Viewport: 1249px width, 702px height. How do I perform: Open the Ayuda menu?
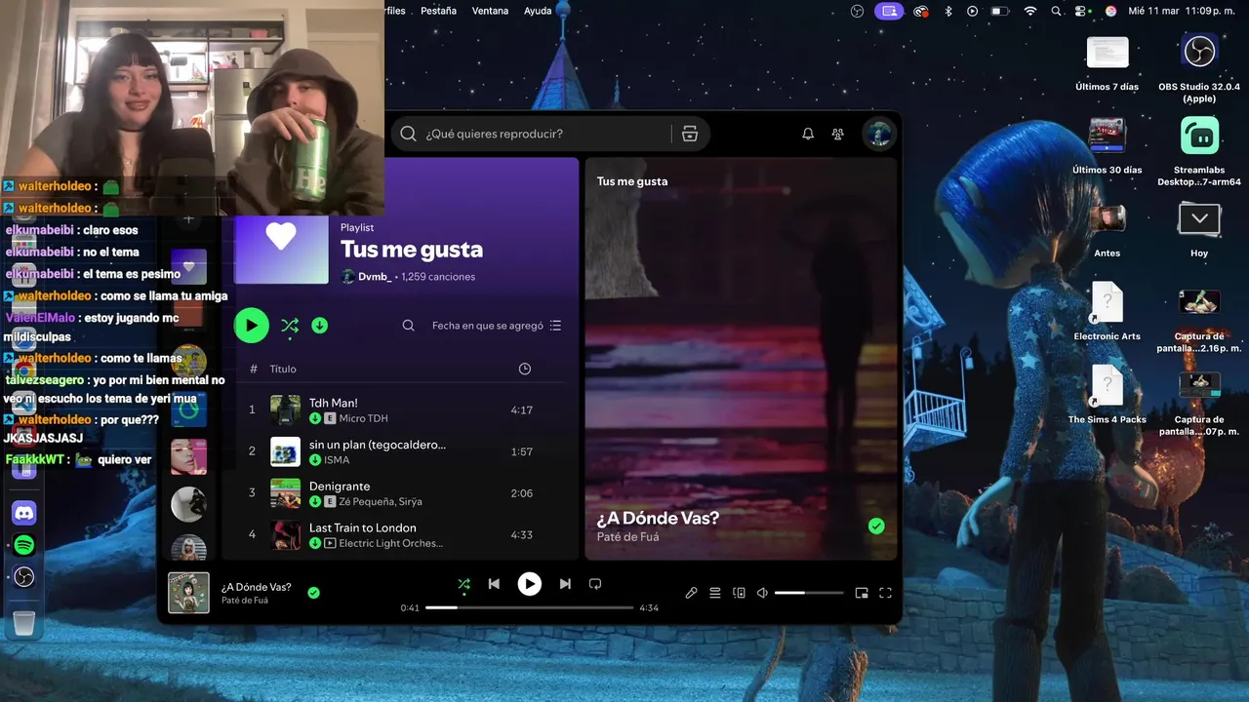[x=538, y=11]
